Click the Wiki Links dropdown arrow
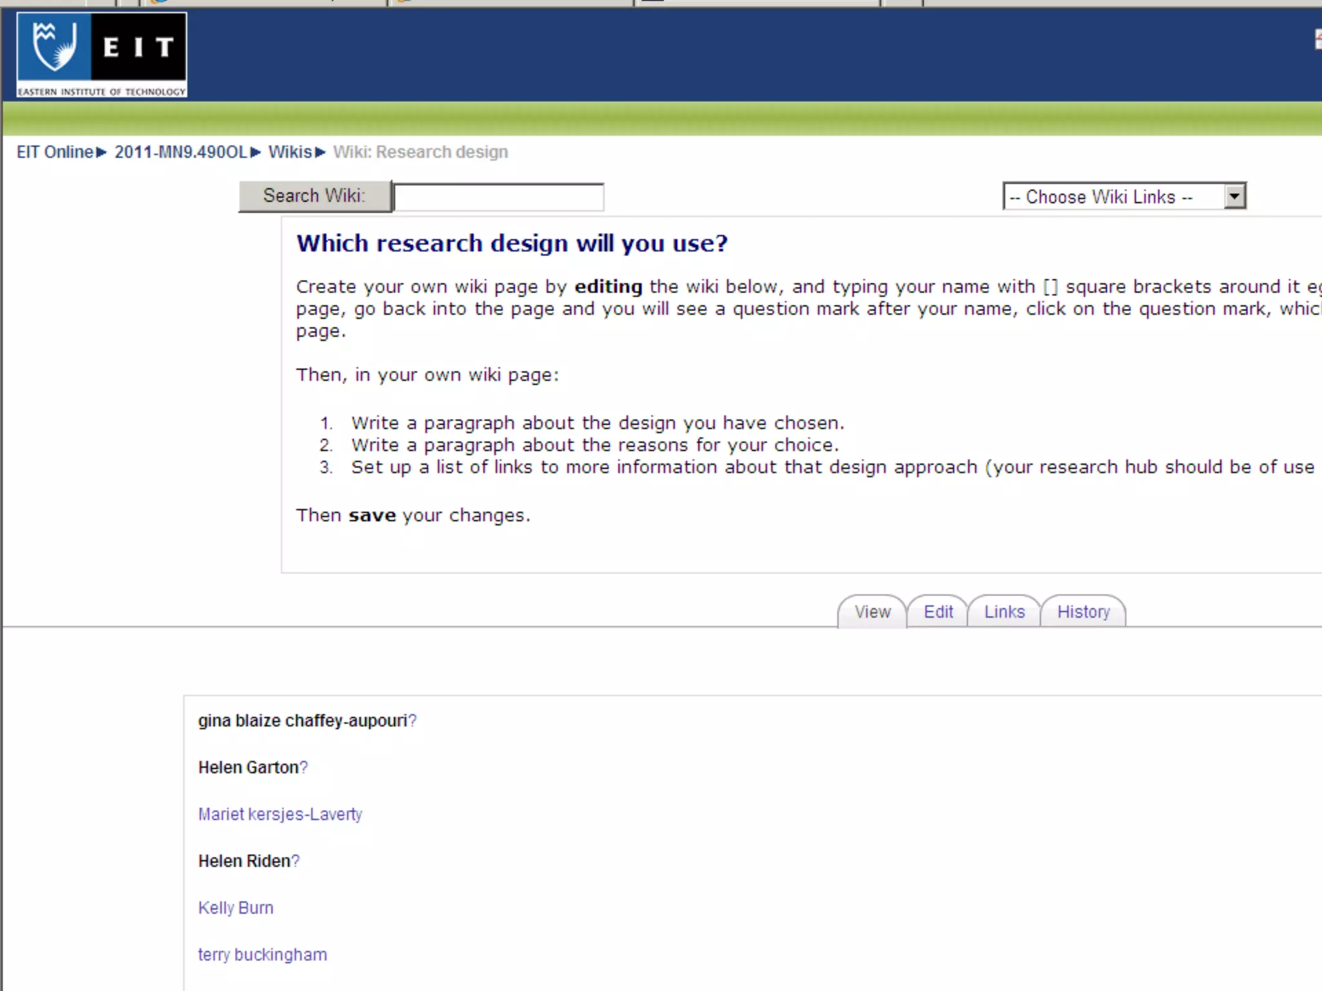The width and height of the screenshot is (1322, 991). pyautogui.click(x=1234, y=196)
